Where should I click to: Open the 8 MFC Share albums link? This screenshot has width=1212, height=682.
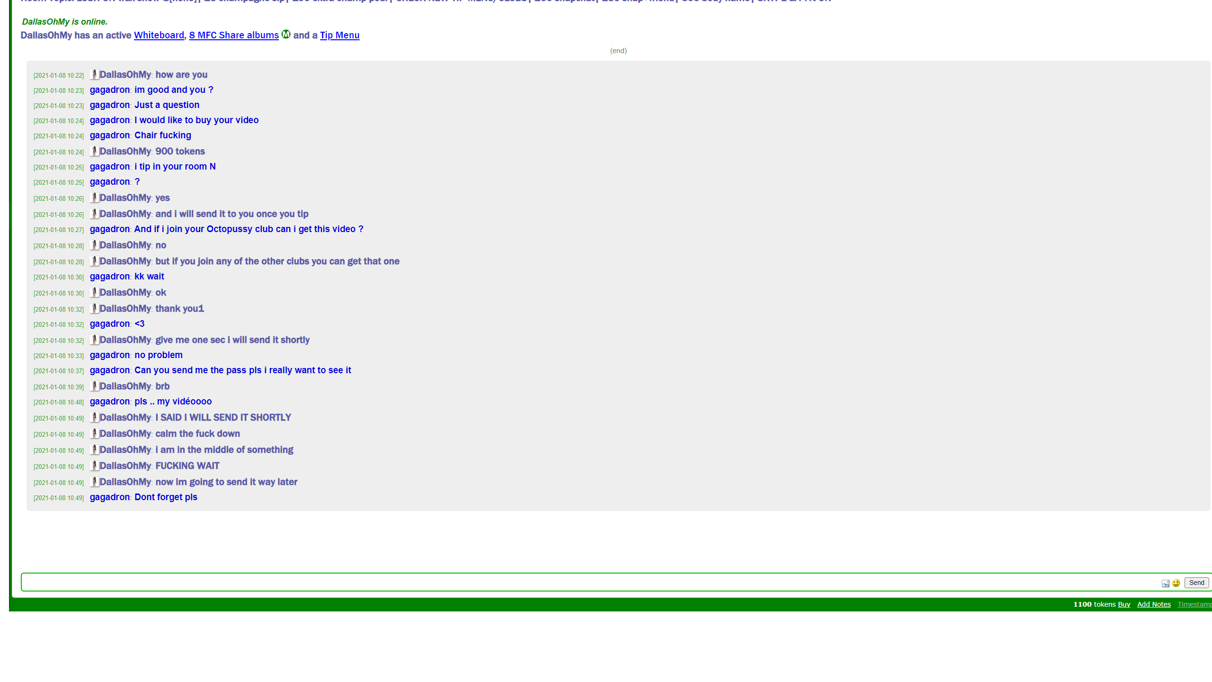(234, 35)
